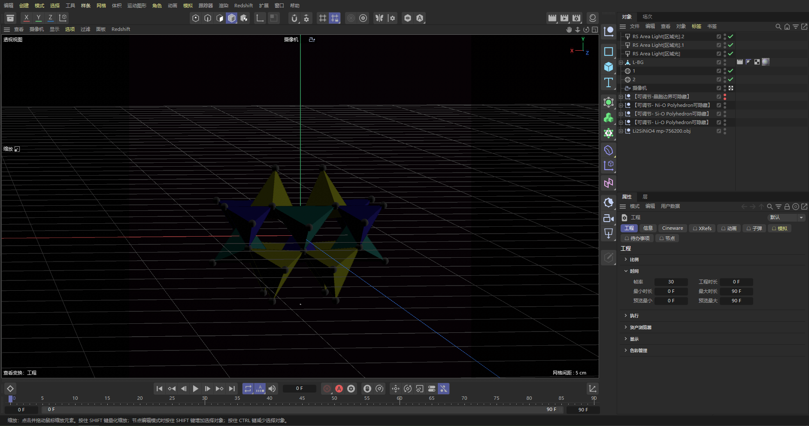Toggle the 摄像机 active camera tag

[731, 88]
